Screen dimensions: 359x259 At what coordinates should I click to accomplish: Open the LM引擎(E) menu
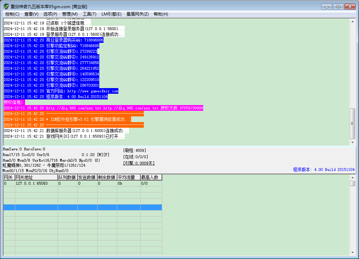111,14
